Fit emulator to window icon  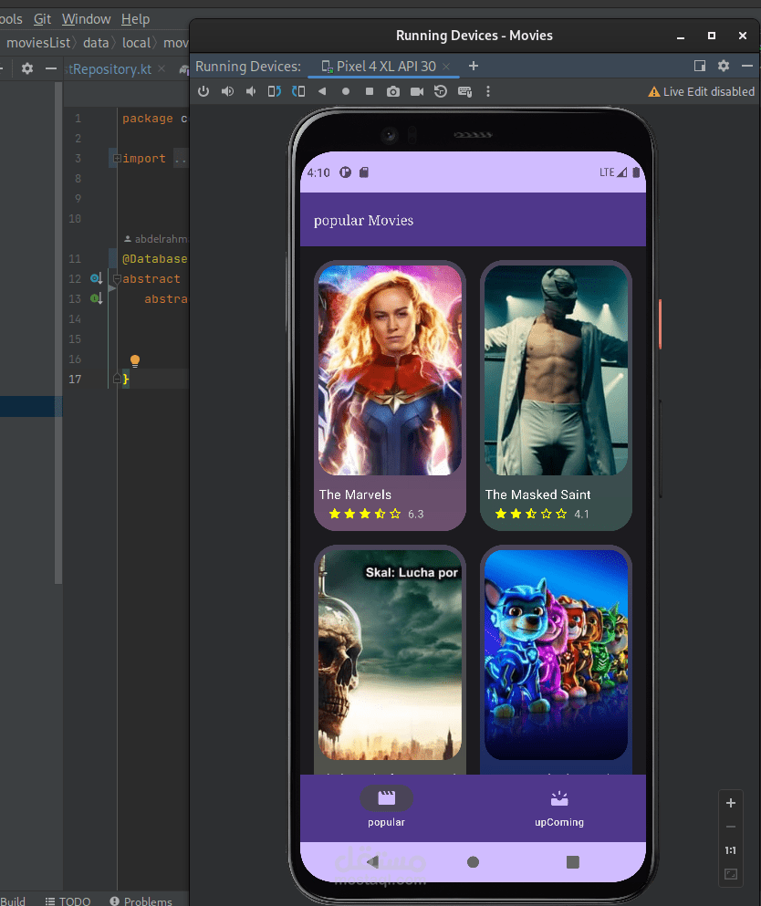[730, 874]
